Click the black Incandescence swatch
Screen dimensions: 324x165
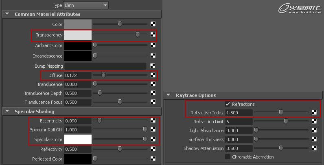pos(78,56)
